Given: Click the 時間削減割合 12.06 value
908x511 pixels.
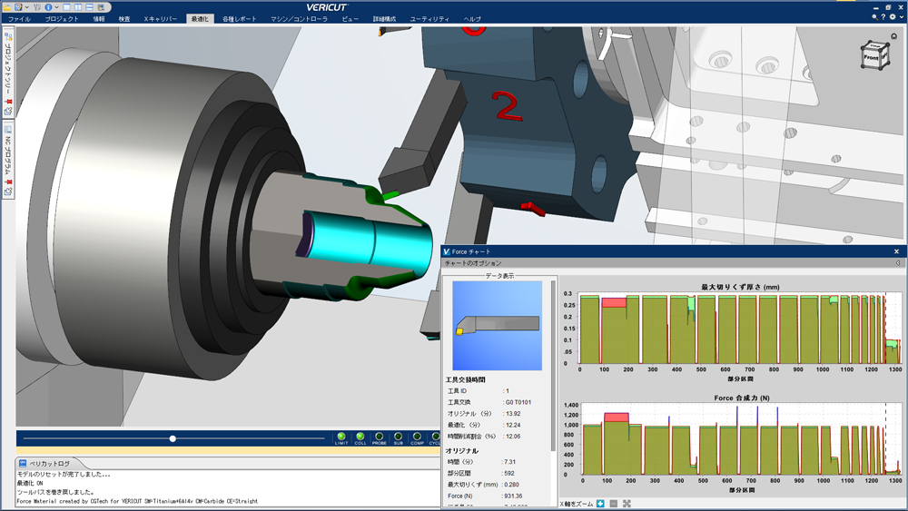Looking at the screenshot, I should coord(513,437).
